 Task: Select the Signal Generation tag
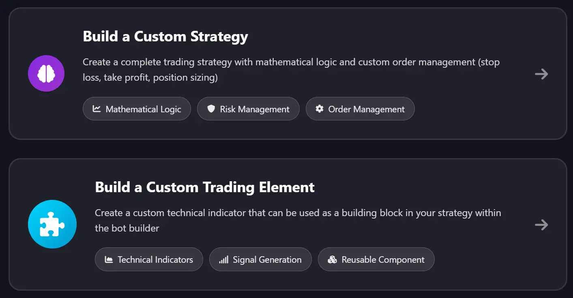point(260,259)
